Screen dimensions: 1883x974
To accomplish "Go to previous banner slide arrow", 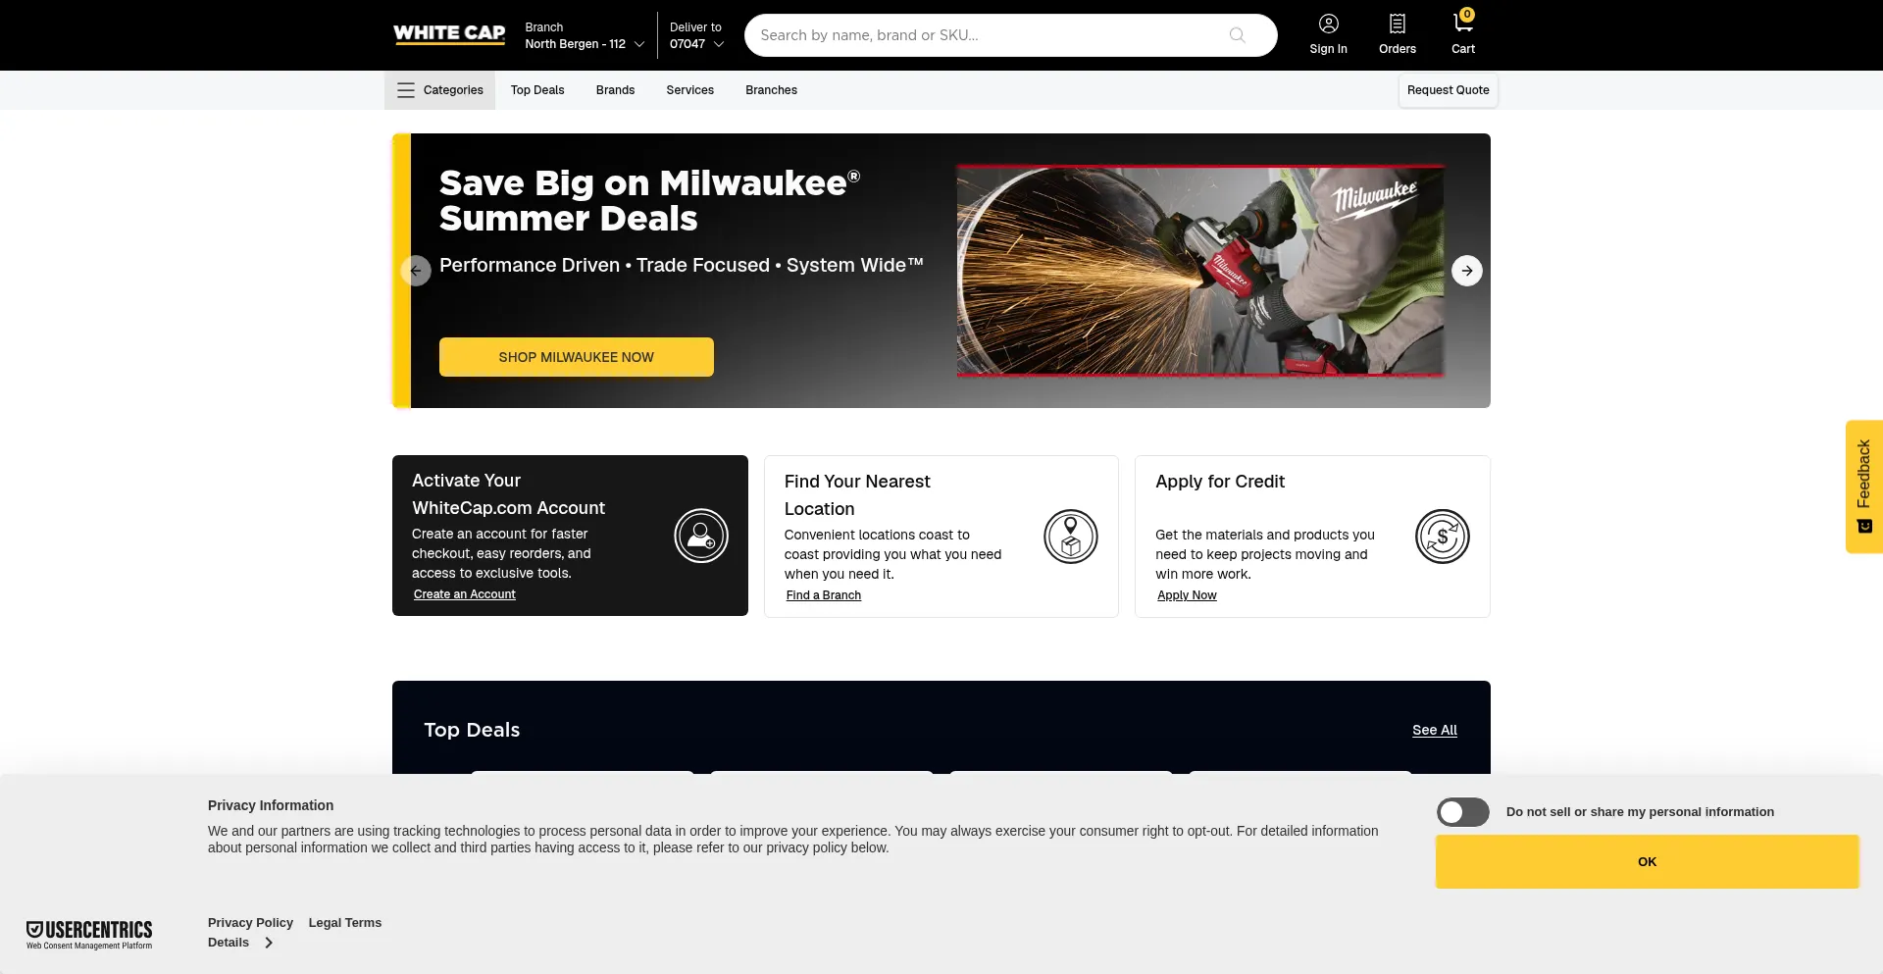I will coord(416,271).
